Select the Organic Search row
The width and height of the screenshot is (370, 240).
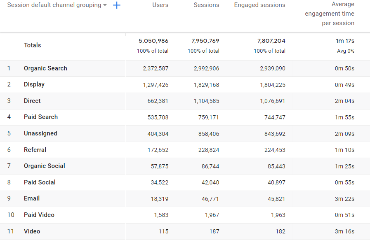45,68
